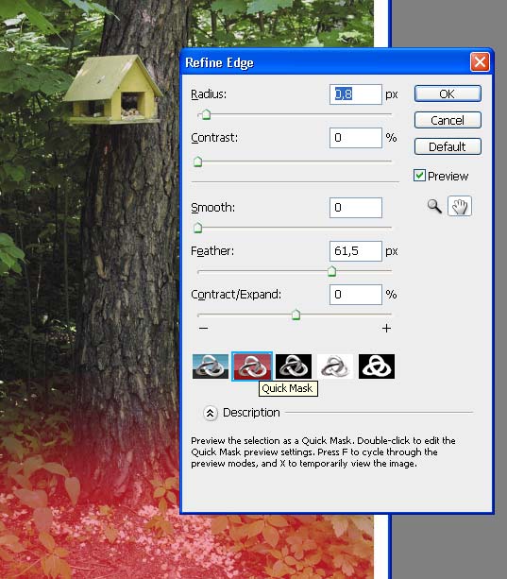Viewport: 507px width, 579px height.
Task: Click the minus sign under Contract/Expand
Action: (x=203, y=328)
